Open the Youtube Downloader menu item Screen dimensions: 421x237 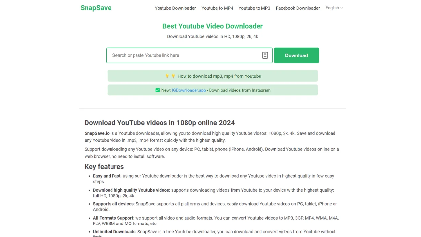(x=175, y=8)
